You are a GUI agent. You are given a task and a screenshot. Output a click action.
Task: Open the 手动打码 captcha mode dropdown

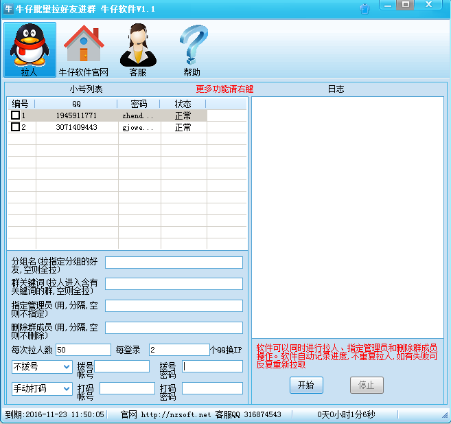(42, 388)
